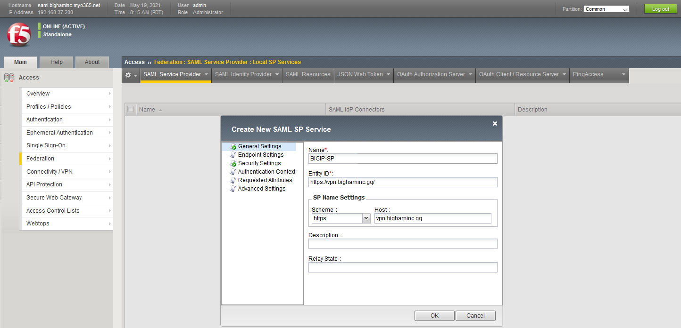681x328 pixels.
Task: Switch to the About tab
Action: 92,62
